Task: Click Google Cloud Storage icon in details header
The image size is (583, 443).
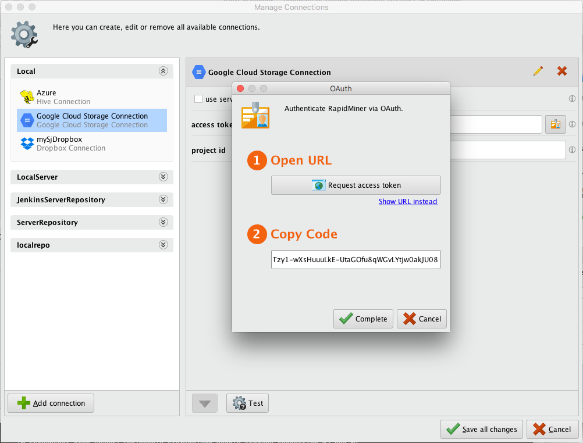Action: coord(198,72)
